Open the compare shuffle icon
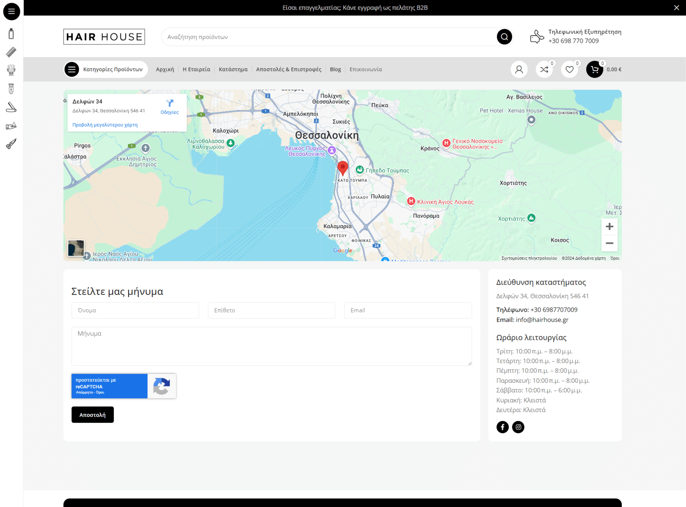The width and height of the screenshot is (686, 507). pyautogui.click(x=544, y=69)
